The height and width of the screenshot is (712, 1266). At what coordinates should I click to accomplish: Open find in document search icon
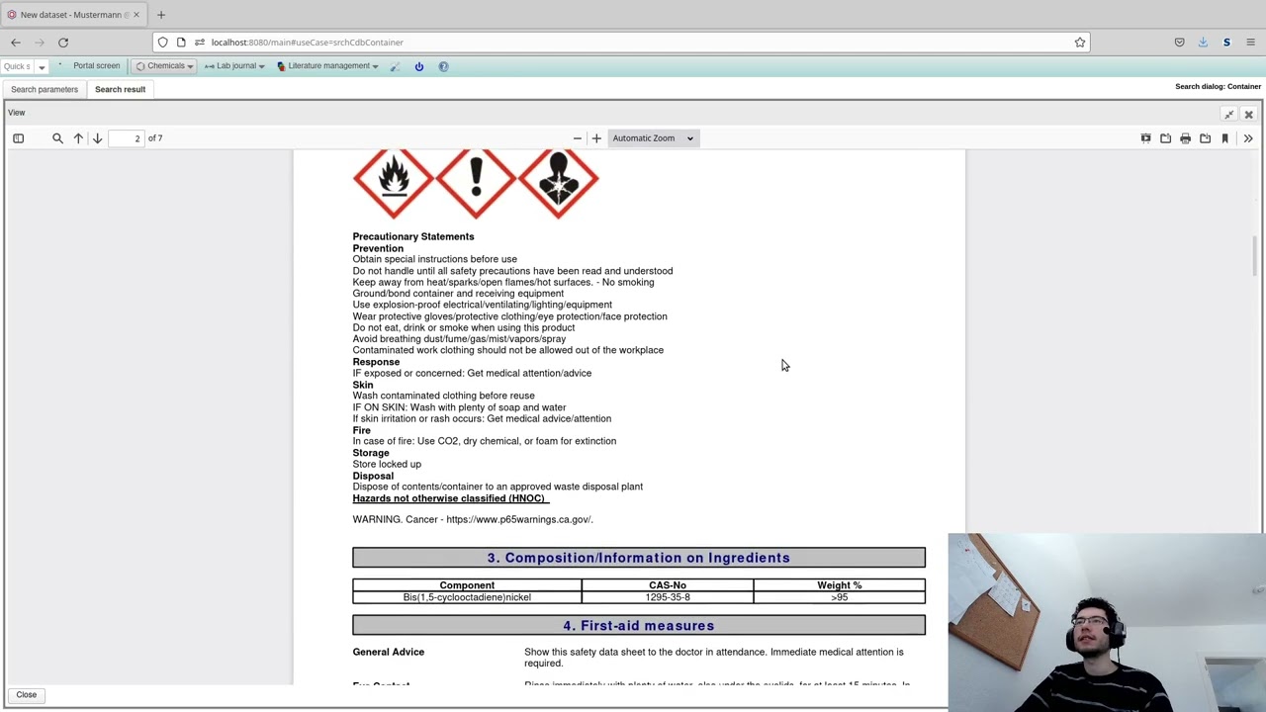[57, 138]
